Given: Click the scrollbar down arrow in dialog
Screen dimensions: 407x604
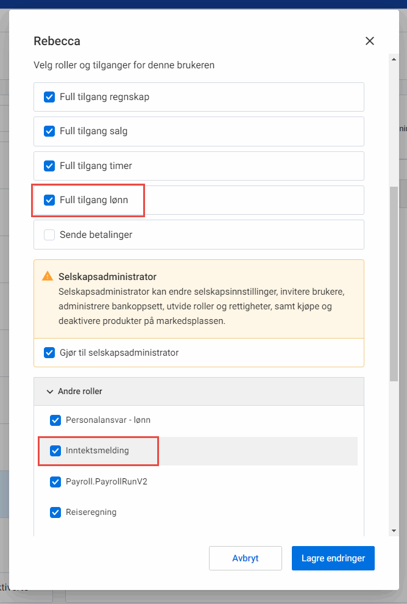Looking at the screenshot, I should (x=394, y=531).
